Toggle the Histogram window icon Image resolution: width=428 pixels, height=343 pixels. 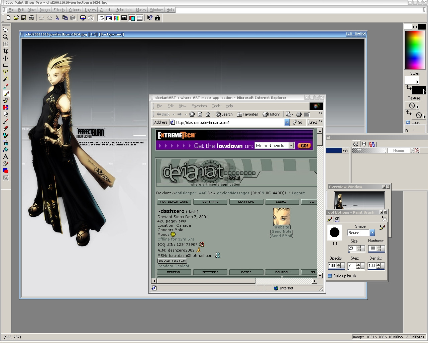point(124,18)
